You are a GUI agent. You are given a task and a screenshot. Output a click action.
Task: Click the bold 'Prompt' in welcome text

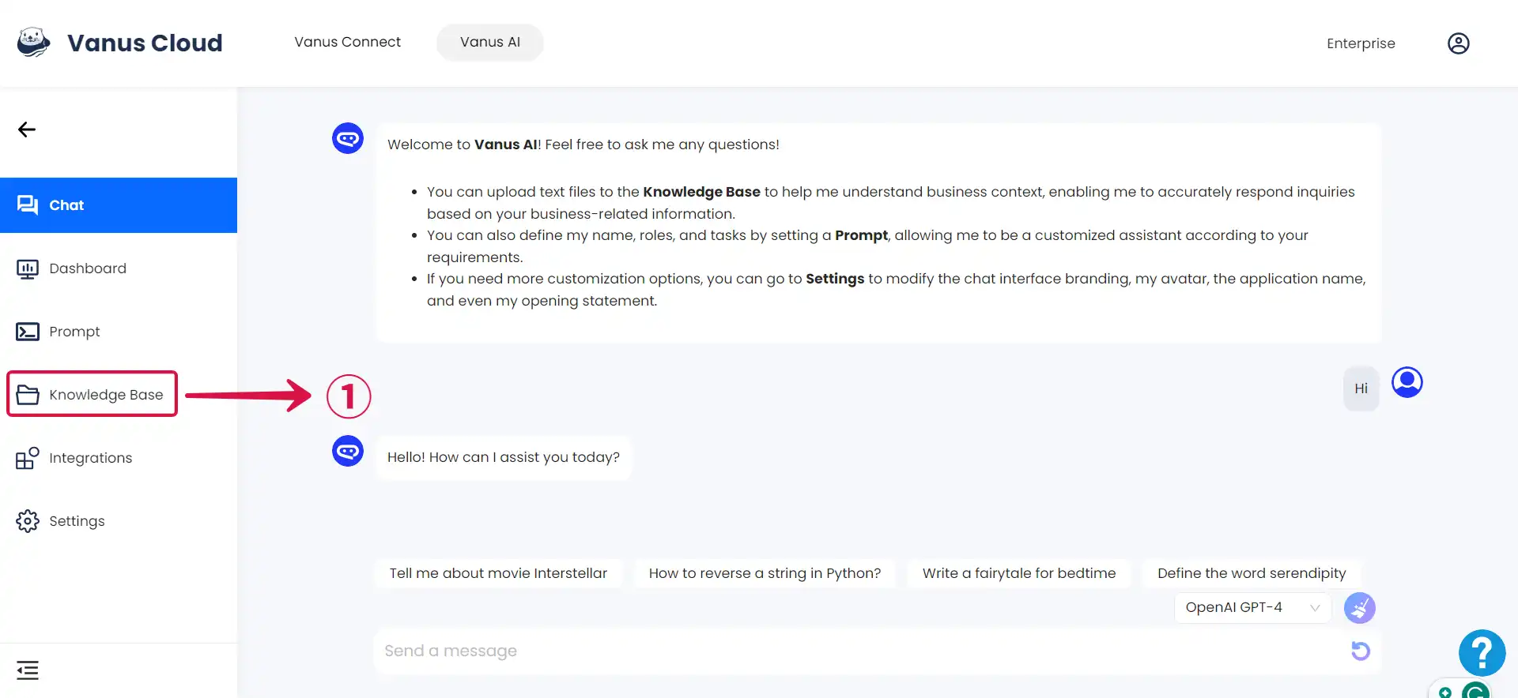(x=861, y=235)
